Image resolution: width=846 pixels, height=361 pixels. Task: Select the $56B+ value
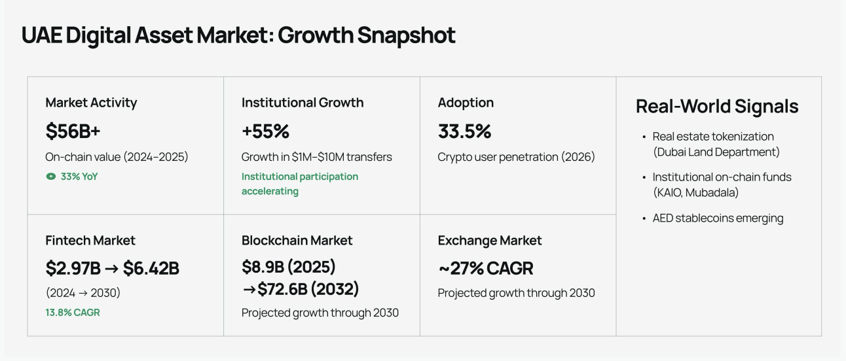coord(73,131)
